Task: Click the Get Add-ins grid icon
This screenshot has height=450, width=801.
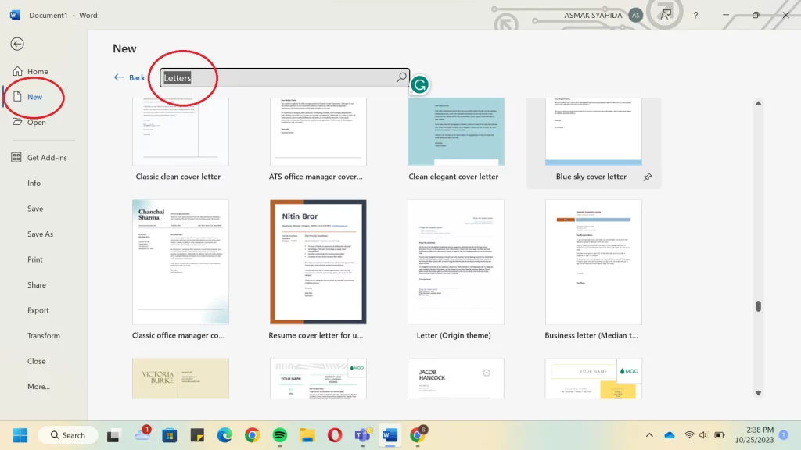Action: click(x=16, y=158)
